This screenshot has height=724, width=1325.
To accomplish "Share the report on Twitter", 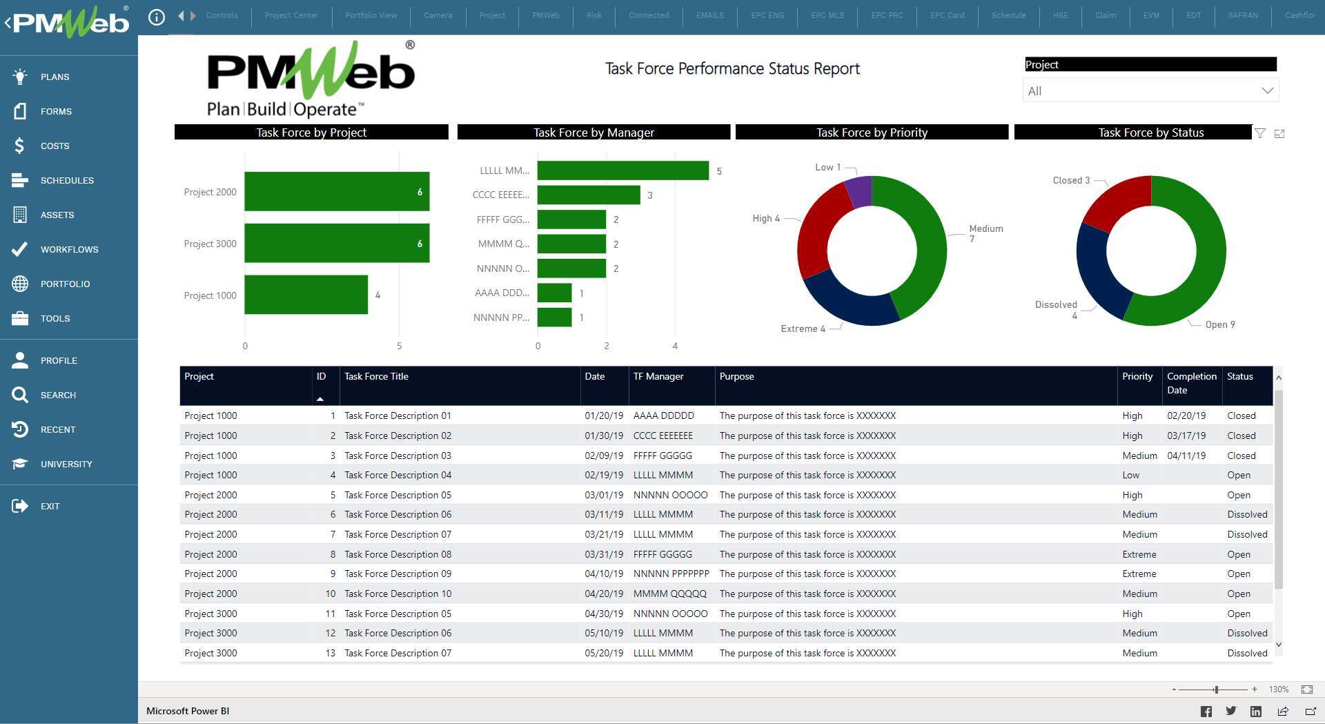I will tap(1231, 711).
